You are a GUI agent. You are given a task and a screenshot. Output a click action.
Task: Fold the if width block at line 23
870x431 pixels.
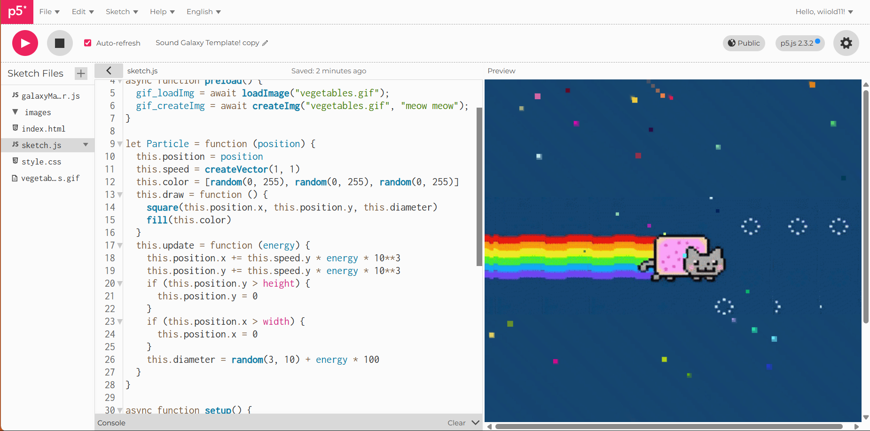pyautogui.click(x=120, y=321)
